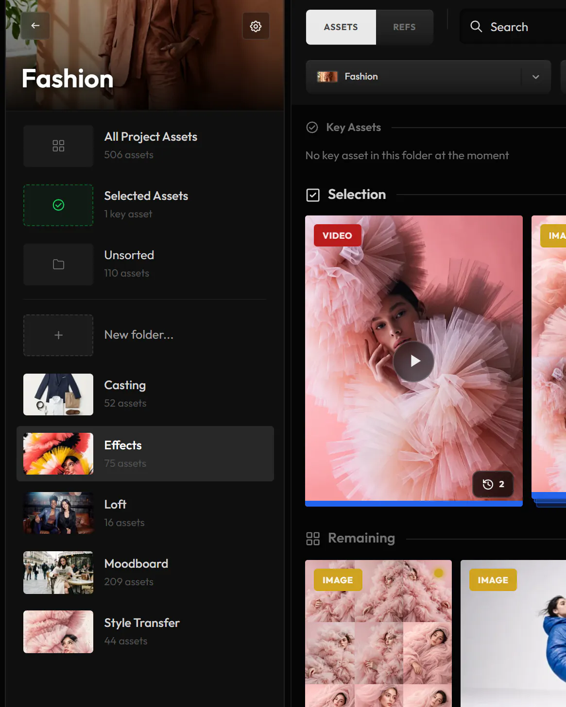Viewport: 566px width, 707px height.
Task: Click '209 assets' count under Moodboard
Action: [129, 582]
